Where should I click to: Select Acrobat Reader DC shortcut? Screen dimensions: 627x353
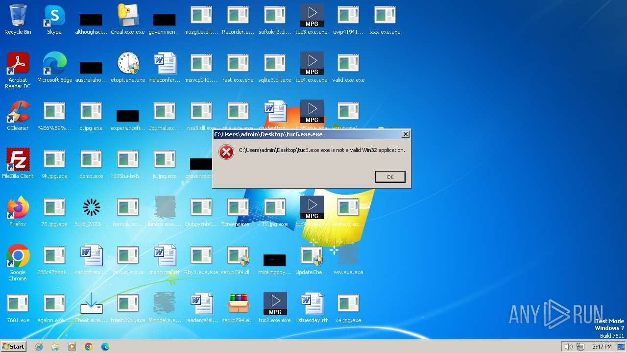(x=18, y=63)
